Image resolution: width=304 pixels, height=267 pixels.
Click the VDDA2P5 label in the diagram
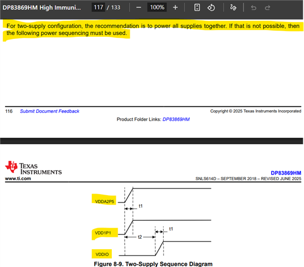pos(105,201)
